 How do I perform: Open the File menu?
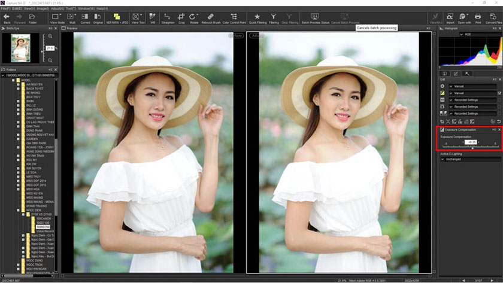tap(5, 8)
